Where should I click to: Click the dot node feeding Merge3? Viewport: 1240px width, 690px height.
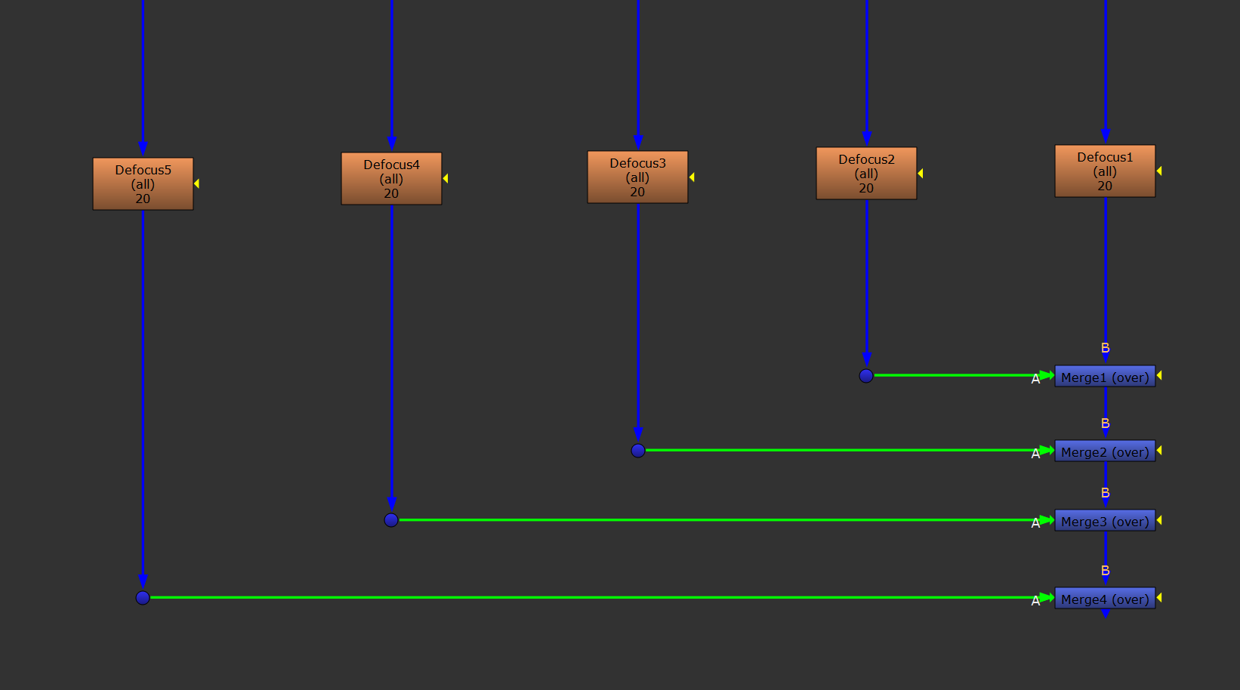coord(391,520)
